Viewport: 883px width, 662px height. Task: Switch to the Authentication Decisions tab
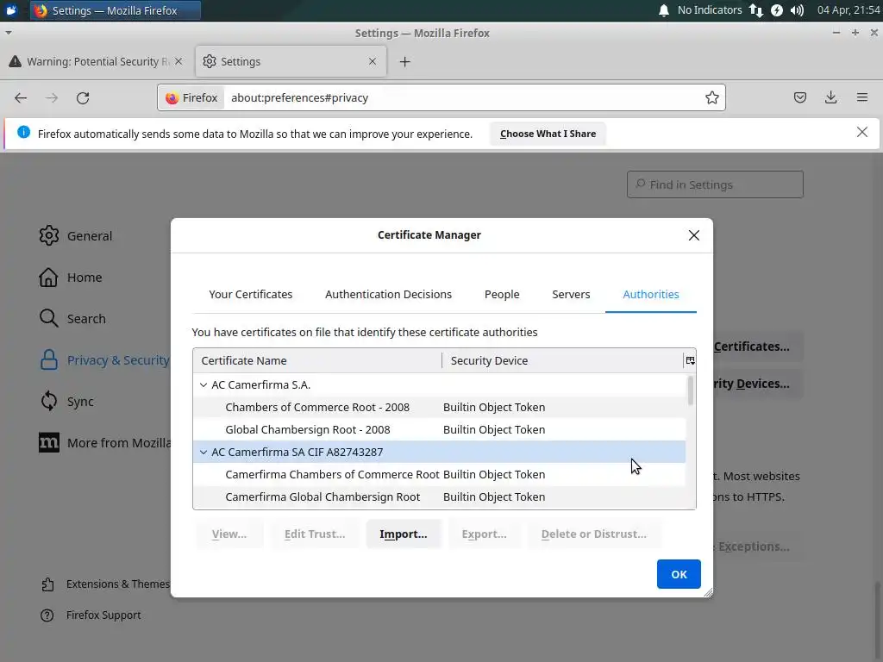coord(388,295)
